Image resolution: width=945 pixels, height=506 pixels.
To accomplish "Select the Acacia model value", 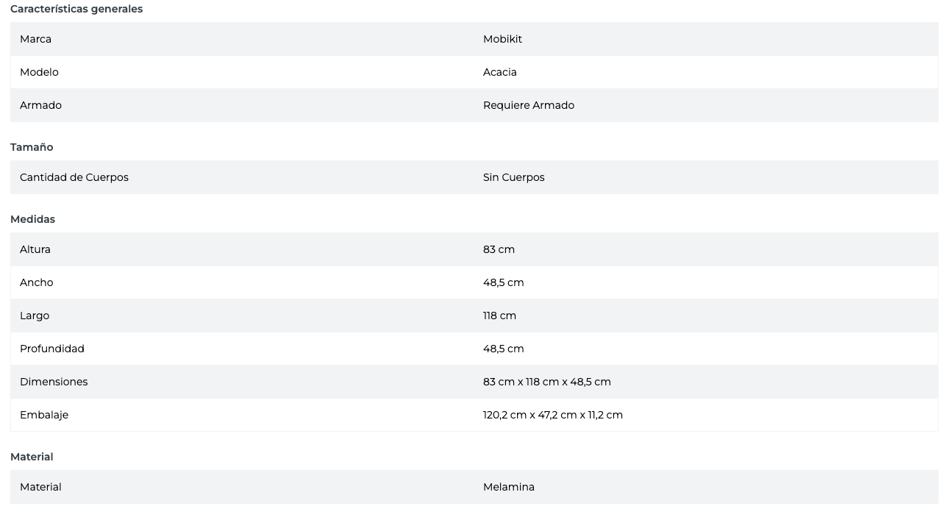I will pos(500,72).
